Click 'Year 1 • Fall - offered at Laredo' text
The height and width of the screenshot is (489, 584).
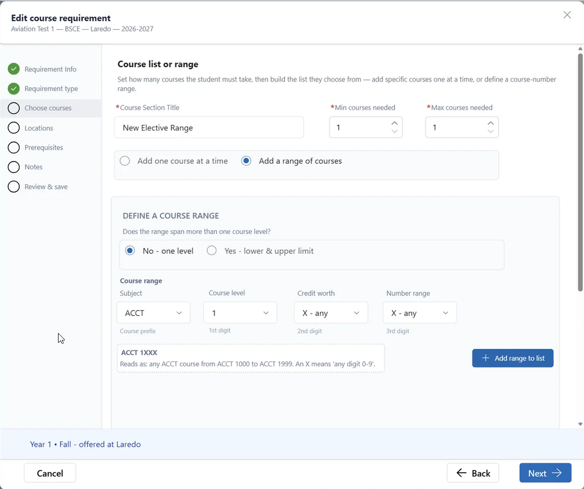pyautogui.click(x=85, y=444)
